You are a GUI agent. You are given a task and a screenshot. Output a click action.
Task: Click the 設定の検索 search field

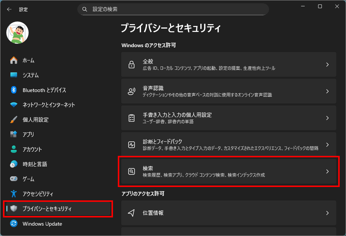178,9
